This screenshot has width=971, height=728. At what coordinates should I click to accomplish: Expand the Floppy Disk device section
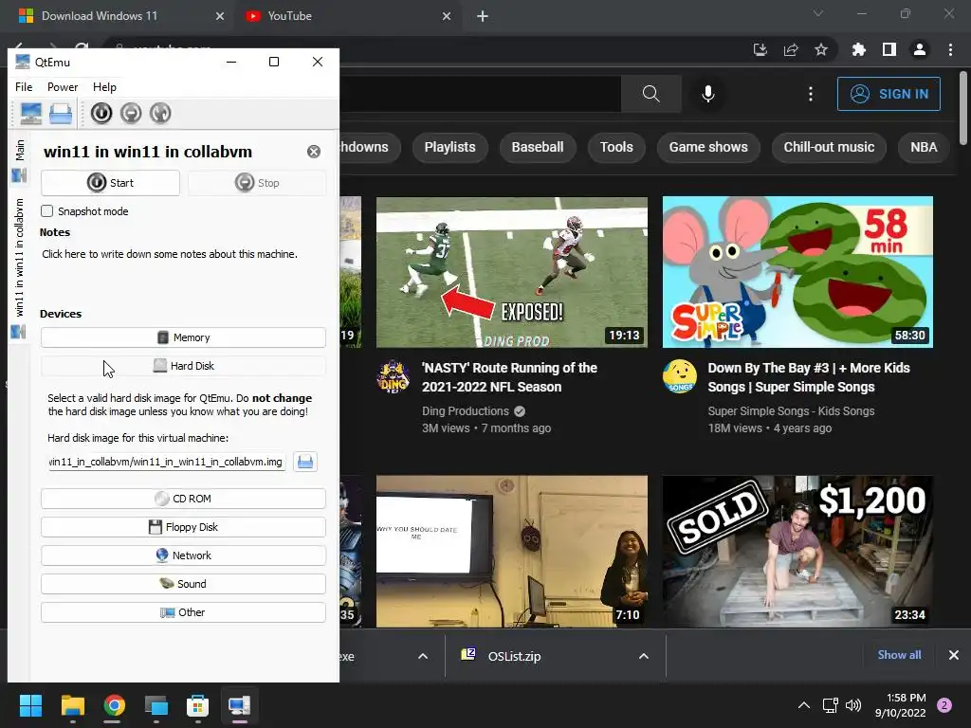pos(183,527)
